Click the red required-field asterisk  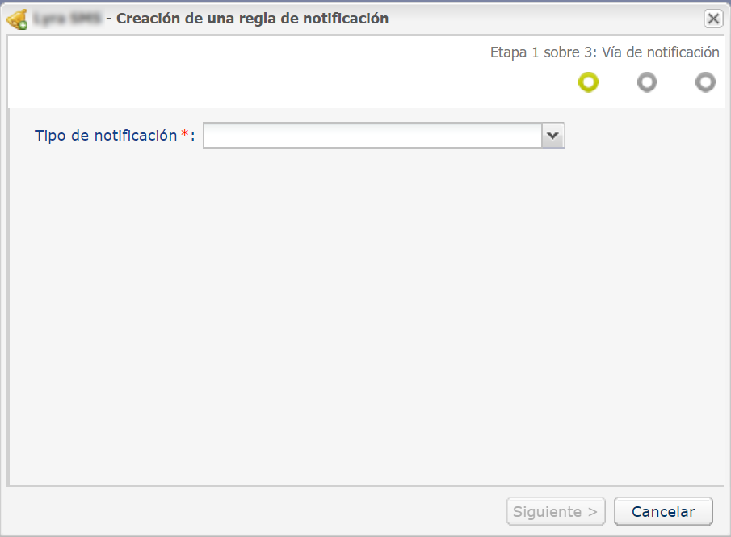pyautogui.click(x=184, y=134)
